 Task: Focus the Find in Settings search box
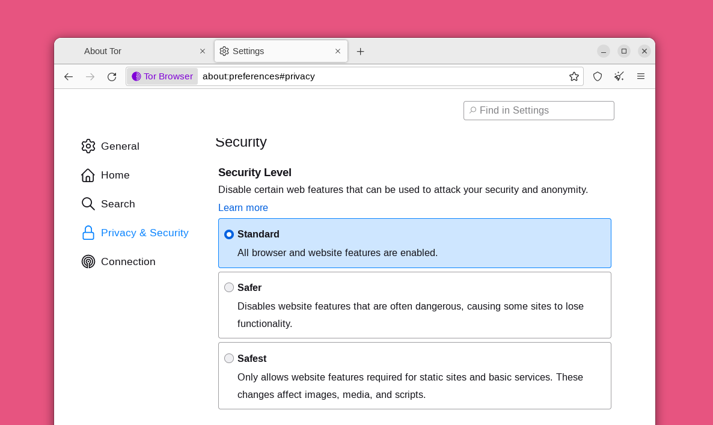tap(539, 111)
